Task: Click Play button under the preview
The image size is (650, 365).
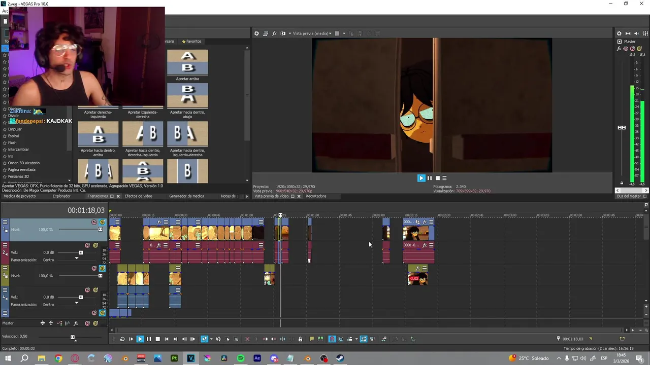Action: coord(421,178)
